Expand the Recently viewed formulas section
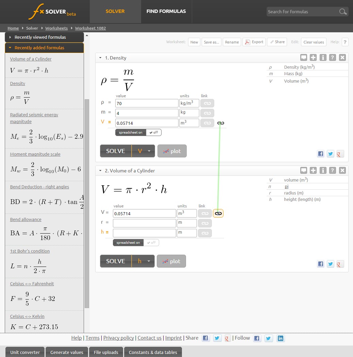The width and height of the screenshot is (353, 357). click(44, 37)
